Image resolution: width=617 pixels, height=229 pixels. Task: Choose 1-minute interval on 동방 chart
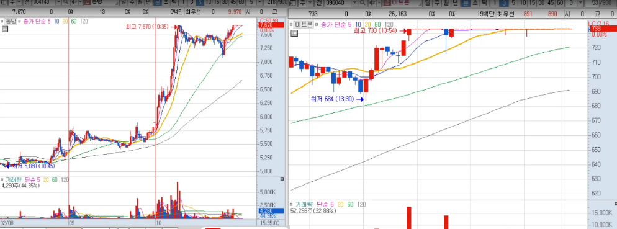[x=183, y=2]
